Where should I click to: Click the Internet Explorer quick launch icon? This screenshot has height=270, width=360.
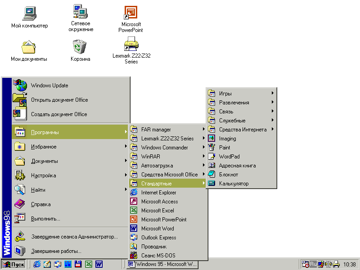click(37, 264)
